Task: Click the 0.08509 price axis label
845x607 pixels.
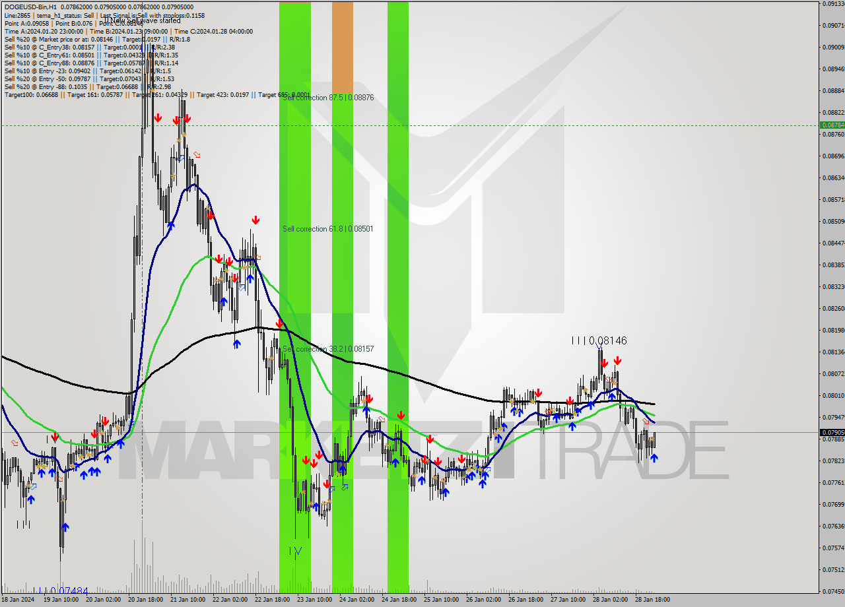Action: pos(832,221)
